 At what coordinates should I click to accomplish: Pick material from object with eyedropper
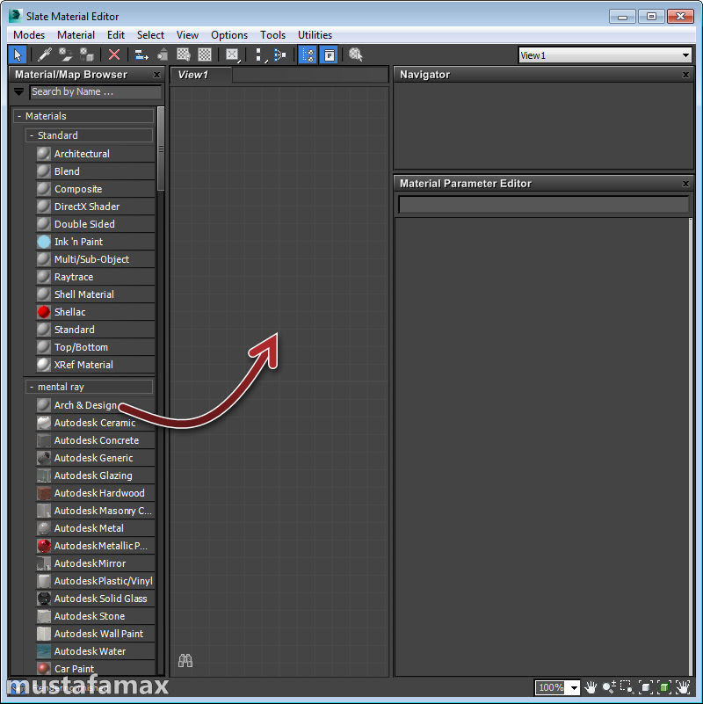pyautogui.click(x=44, y=54)
